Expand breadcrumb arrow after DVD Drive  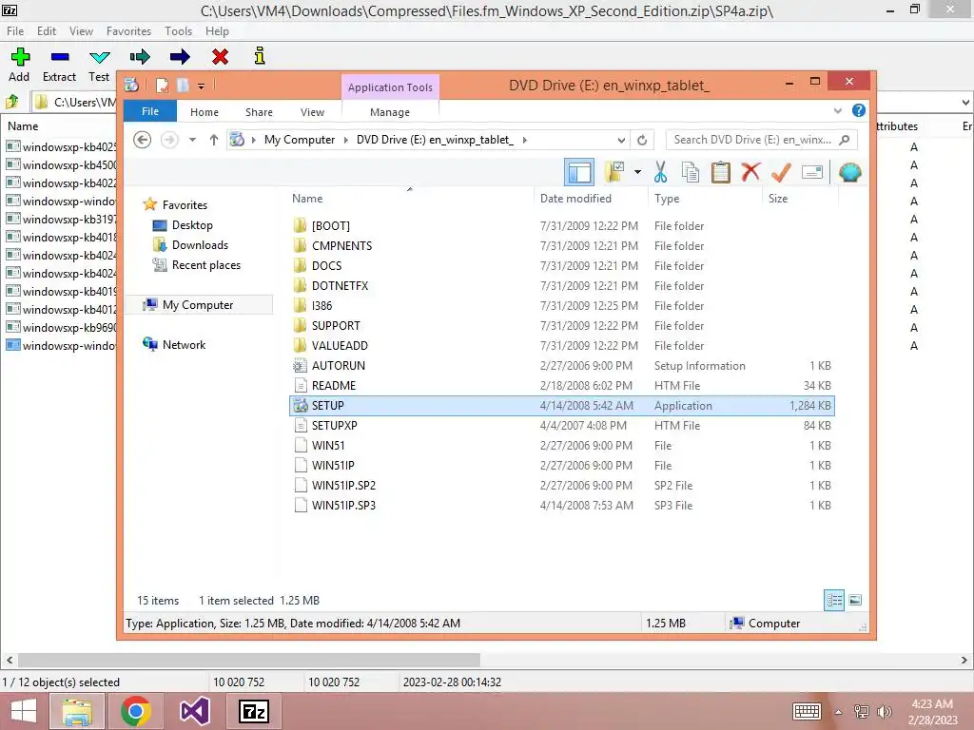point(525,140)
